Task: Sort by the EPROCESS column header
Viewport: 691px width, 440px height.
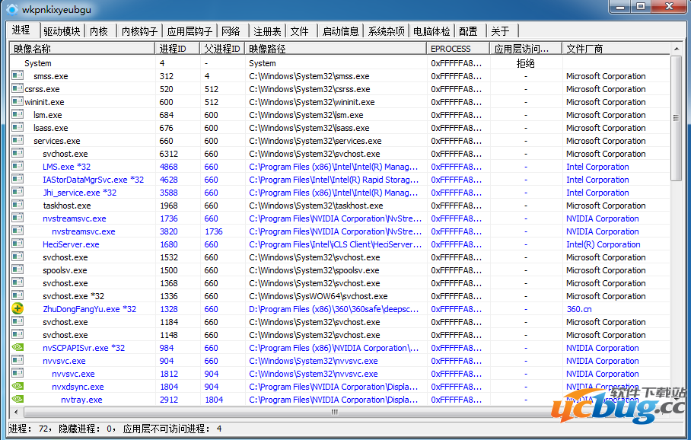Action: (458, 49)
